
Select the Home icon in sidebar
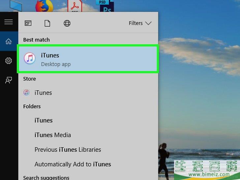tap(9, 41)
